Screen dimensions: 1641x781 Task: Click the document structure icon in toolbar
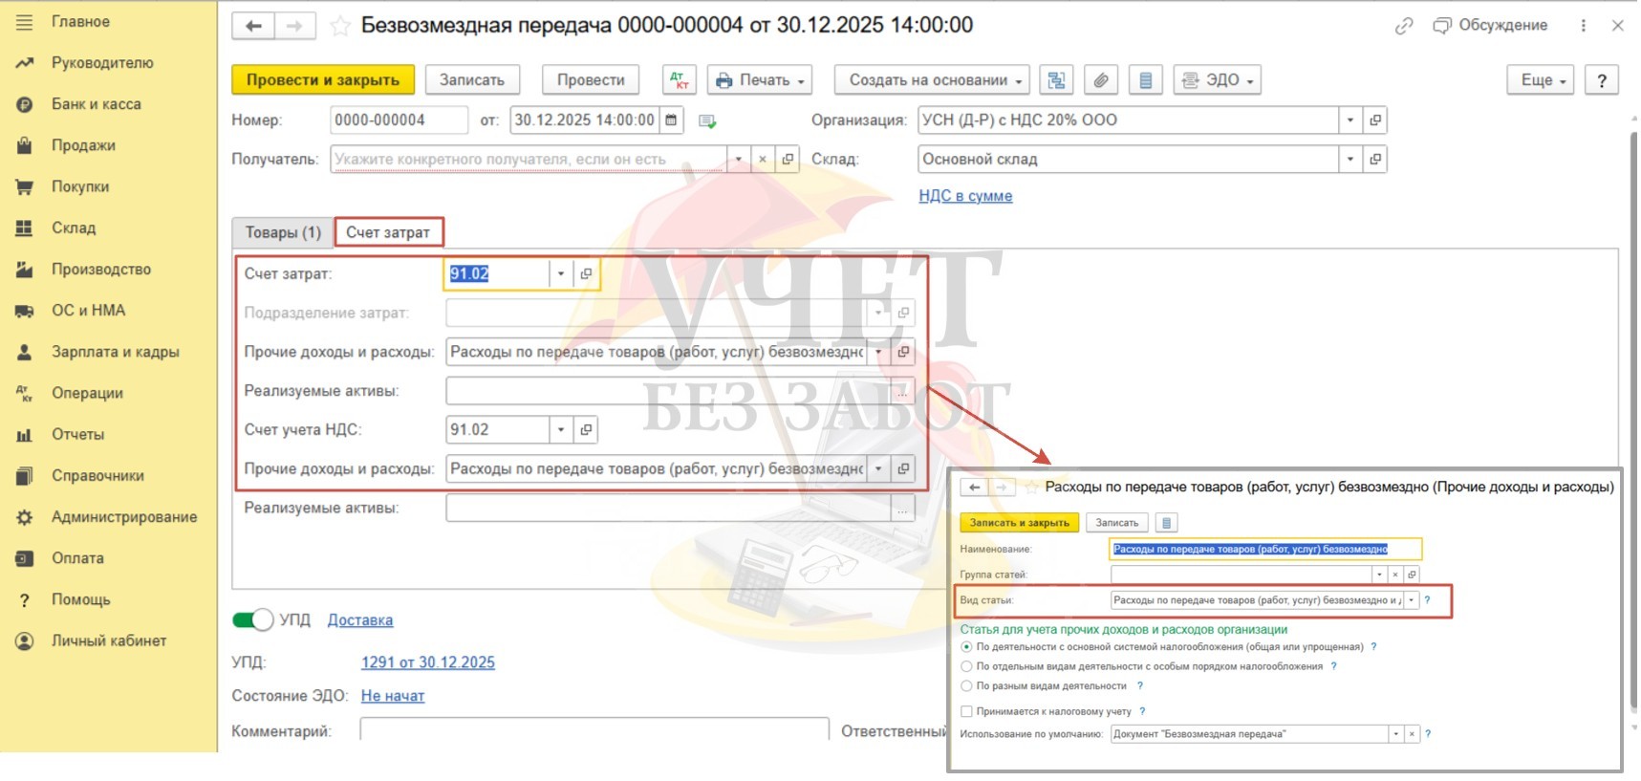1056,80
